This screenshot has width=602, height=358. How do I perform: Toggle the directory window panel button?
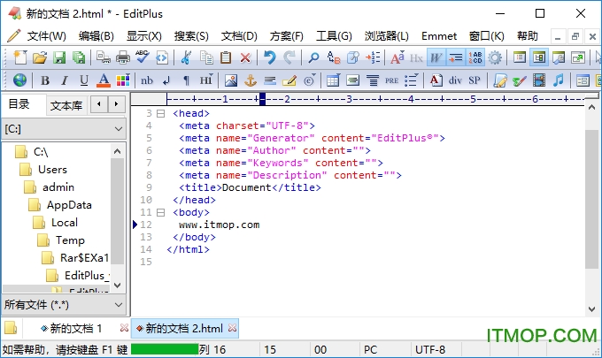(538, 57)
